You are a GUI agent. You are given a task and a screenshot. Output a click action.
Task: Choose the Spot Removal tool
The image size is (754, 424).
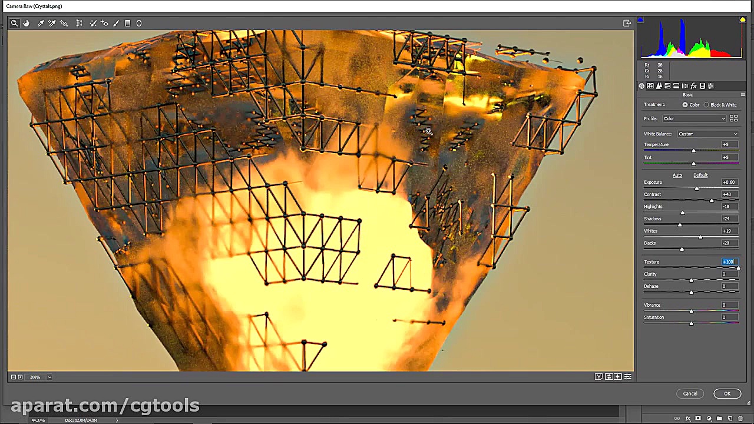coord(93,24)
